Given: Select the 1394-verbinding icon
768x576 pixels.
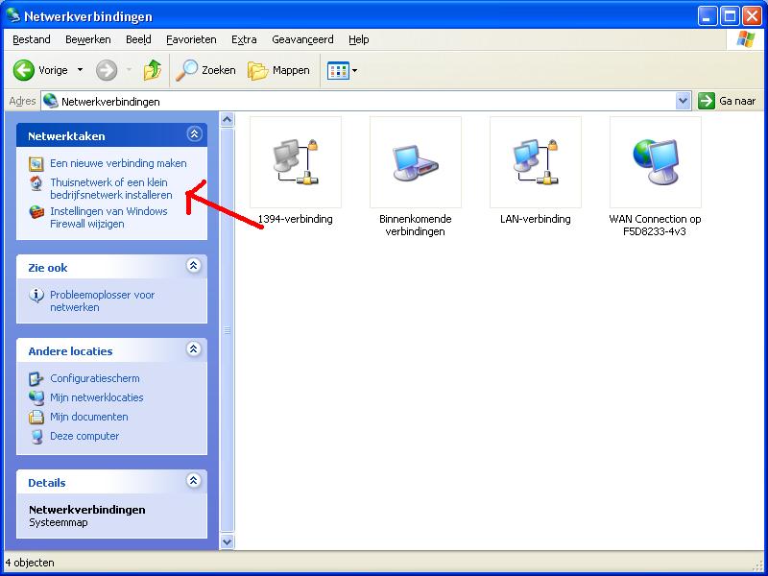Looking at the screenshot, I should point(296,162).
